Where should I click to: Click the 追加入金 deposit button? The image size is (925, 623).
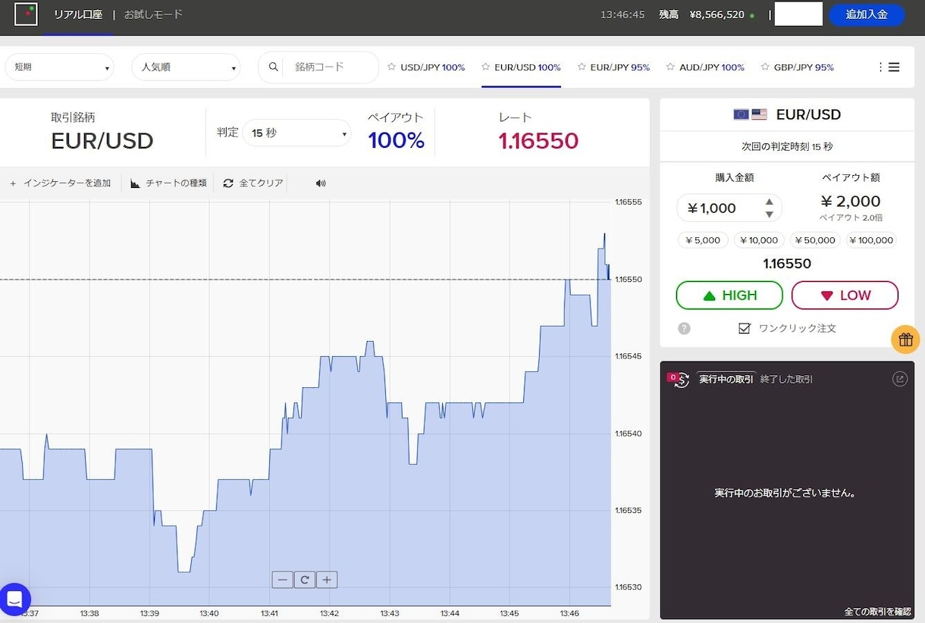coord(867,14)
